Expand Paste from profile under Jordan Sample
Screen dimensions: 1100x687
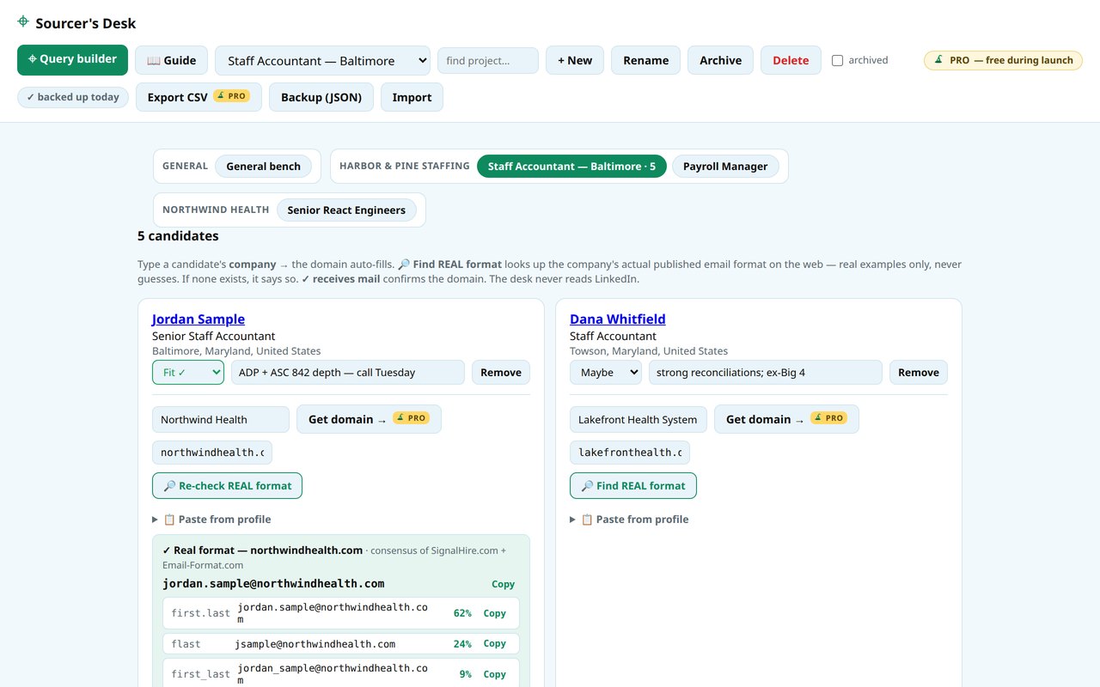211,519
